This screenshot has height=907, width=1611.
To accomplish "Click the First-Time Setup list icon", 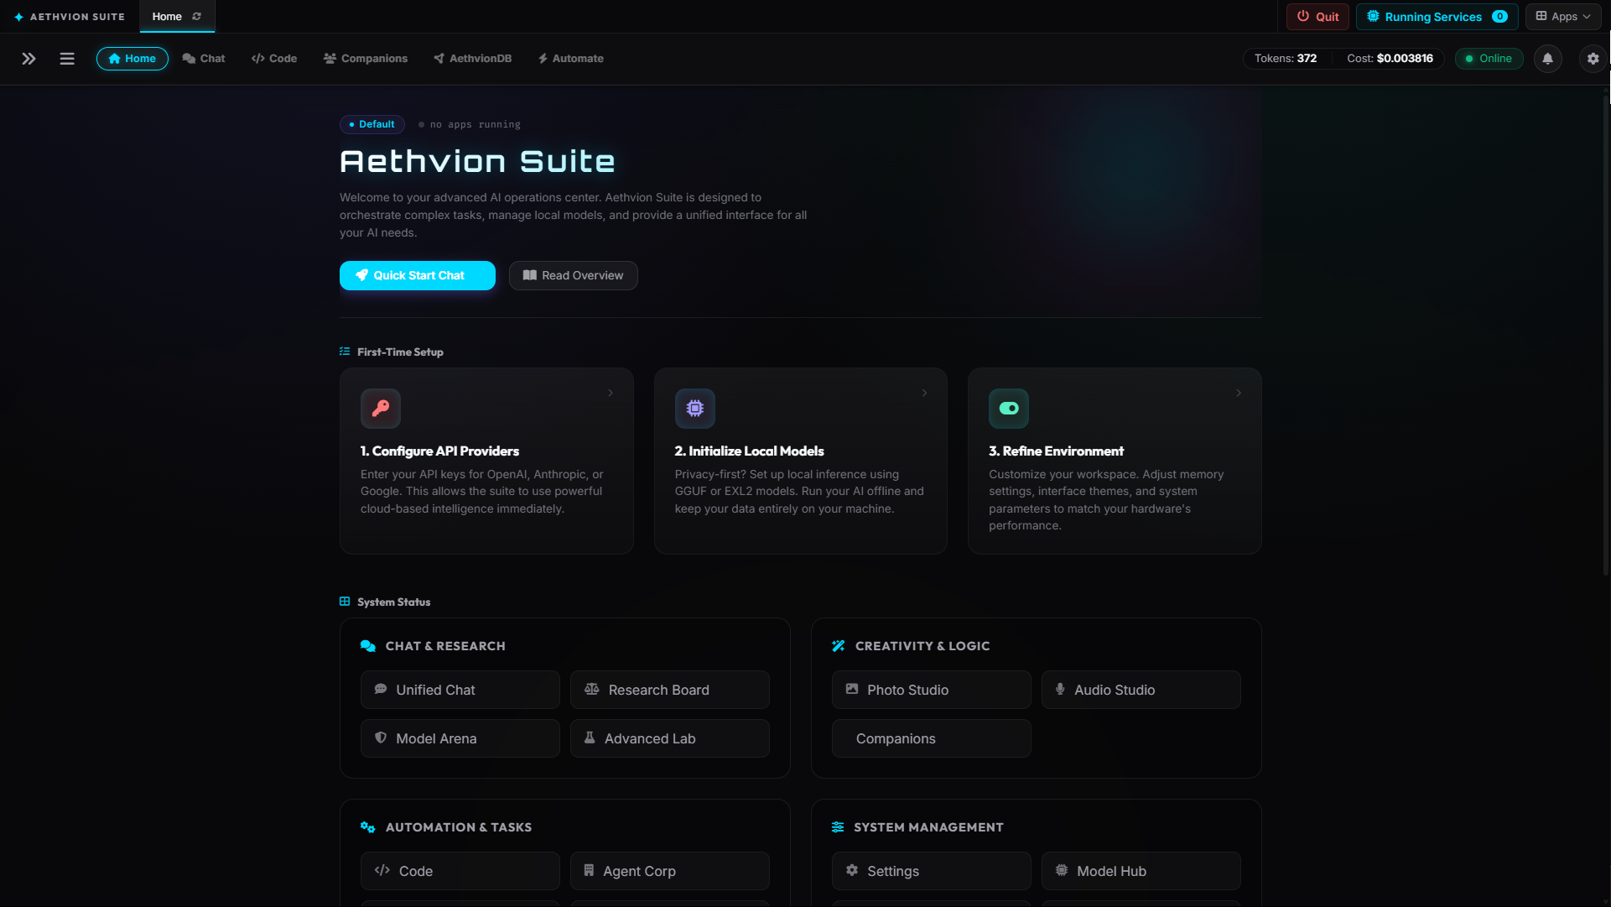I will click(x=345, y=352).
